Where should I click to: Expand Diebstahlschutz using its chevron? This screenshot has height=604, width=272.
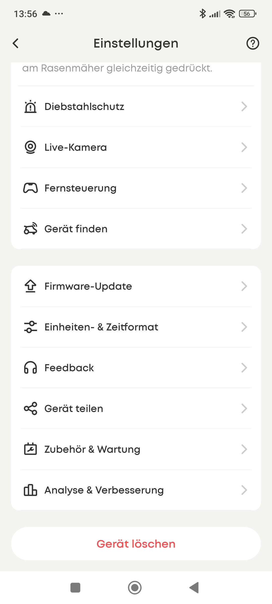pyautogui.click(x=244, y=107)
